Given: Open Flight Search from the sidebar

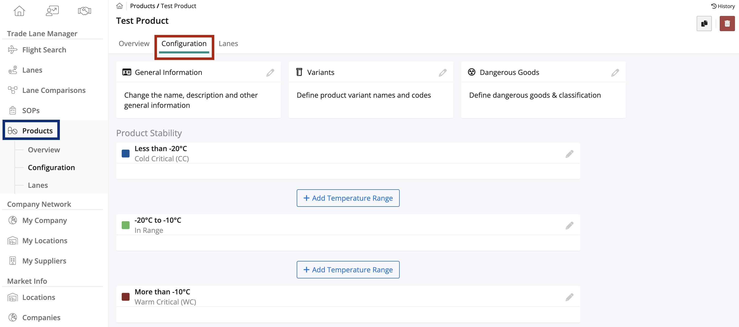Looking at the screenshot, I should coord(44,50).
